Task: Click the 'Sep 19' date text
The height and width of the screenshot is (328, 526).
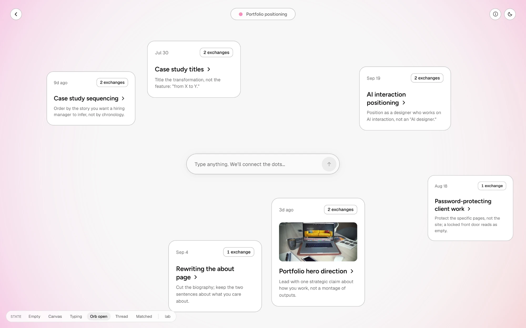Action: tap(373, 78)
